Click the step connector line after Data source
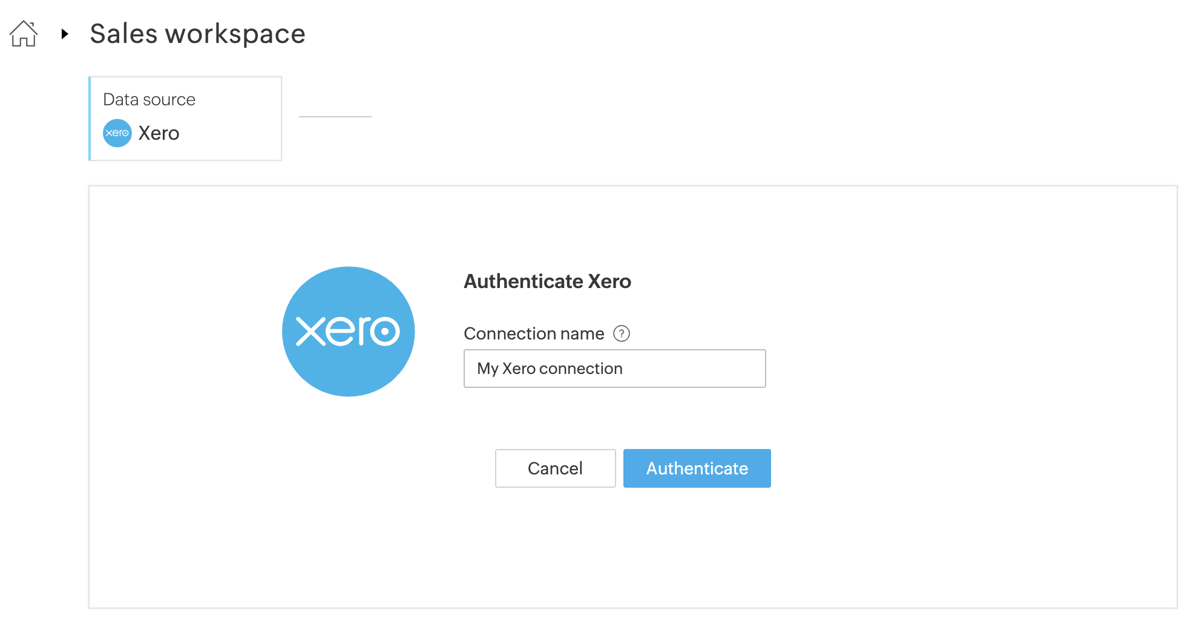This screenshot has width=1202, height=639. click(x=335, y=117)
